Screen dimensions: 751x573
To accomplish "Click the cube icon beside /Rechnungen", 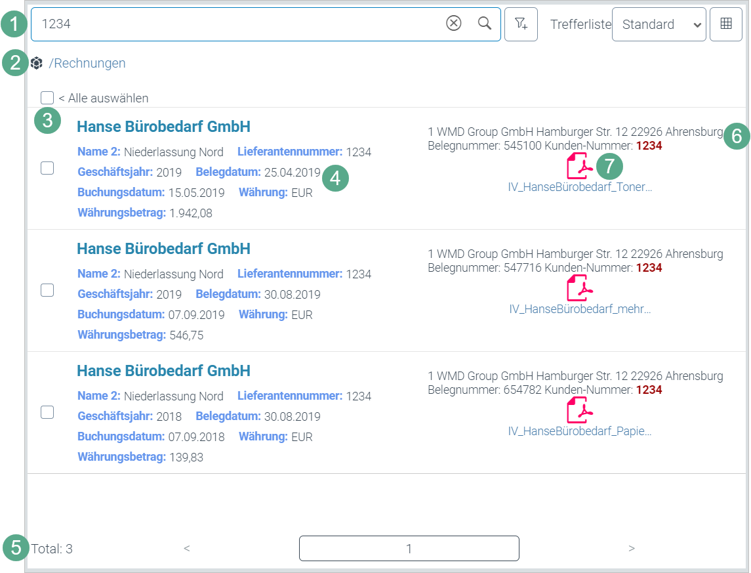I will [37, 64].
